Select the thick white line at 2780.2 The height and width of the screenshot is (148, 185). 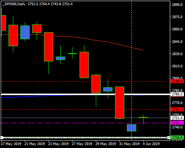point(85,94)
